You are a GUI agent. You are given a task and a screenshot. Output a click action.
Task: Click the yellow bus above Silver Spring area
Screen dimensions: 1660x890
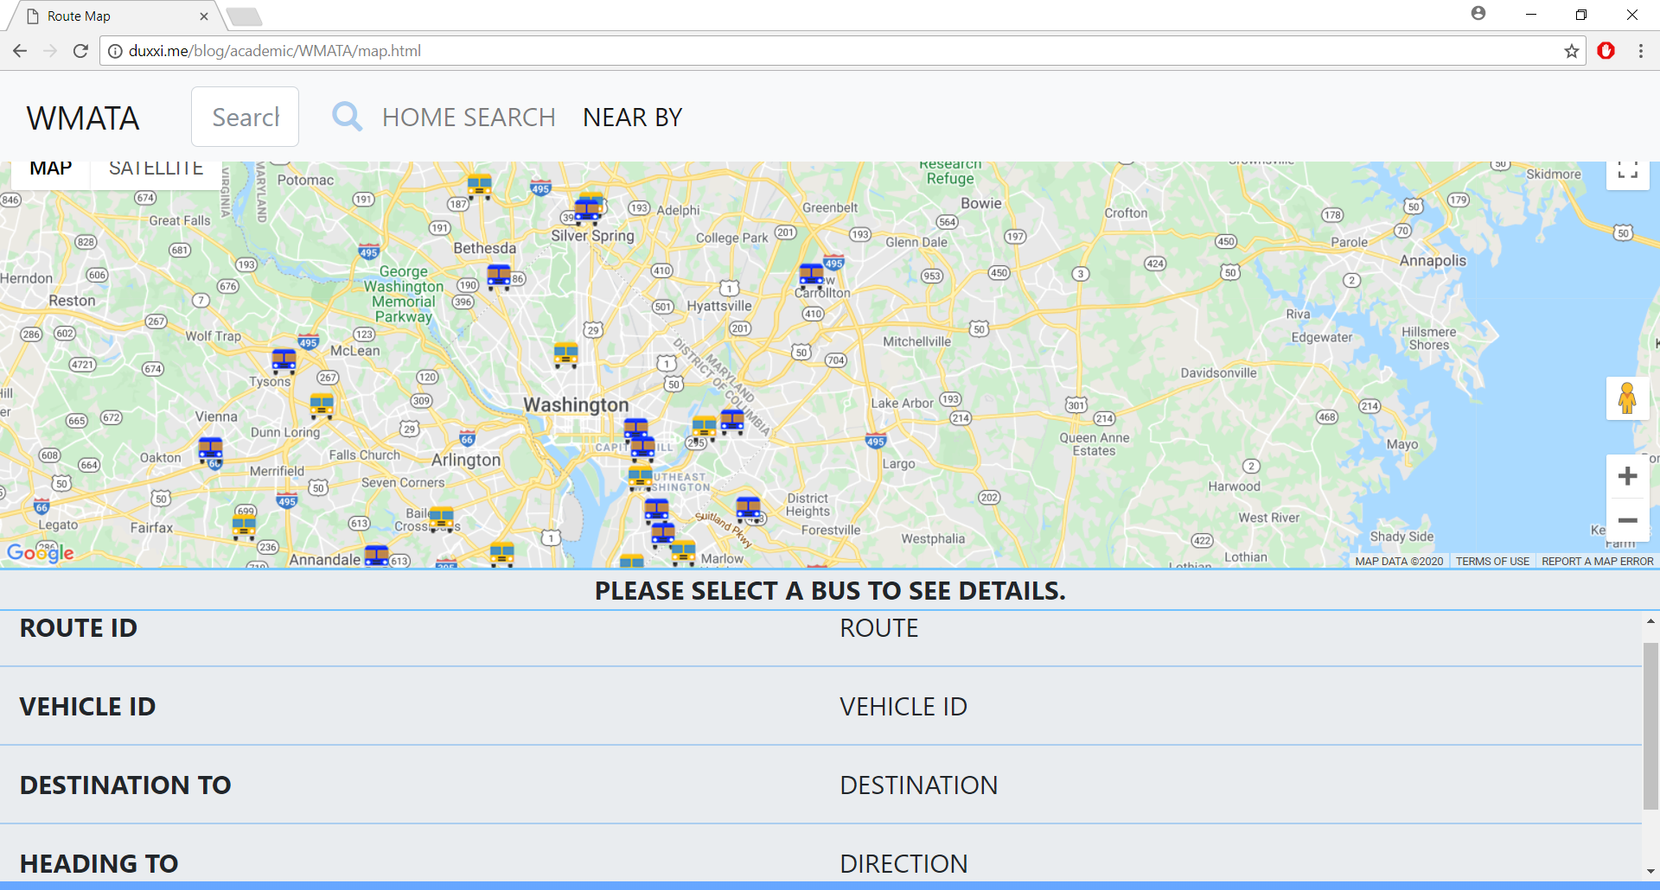tap(479, 186)
